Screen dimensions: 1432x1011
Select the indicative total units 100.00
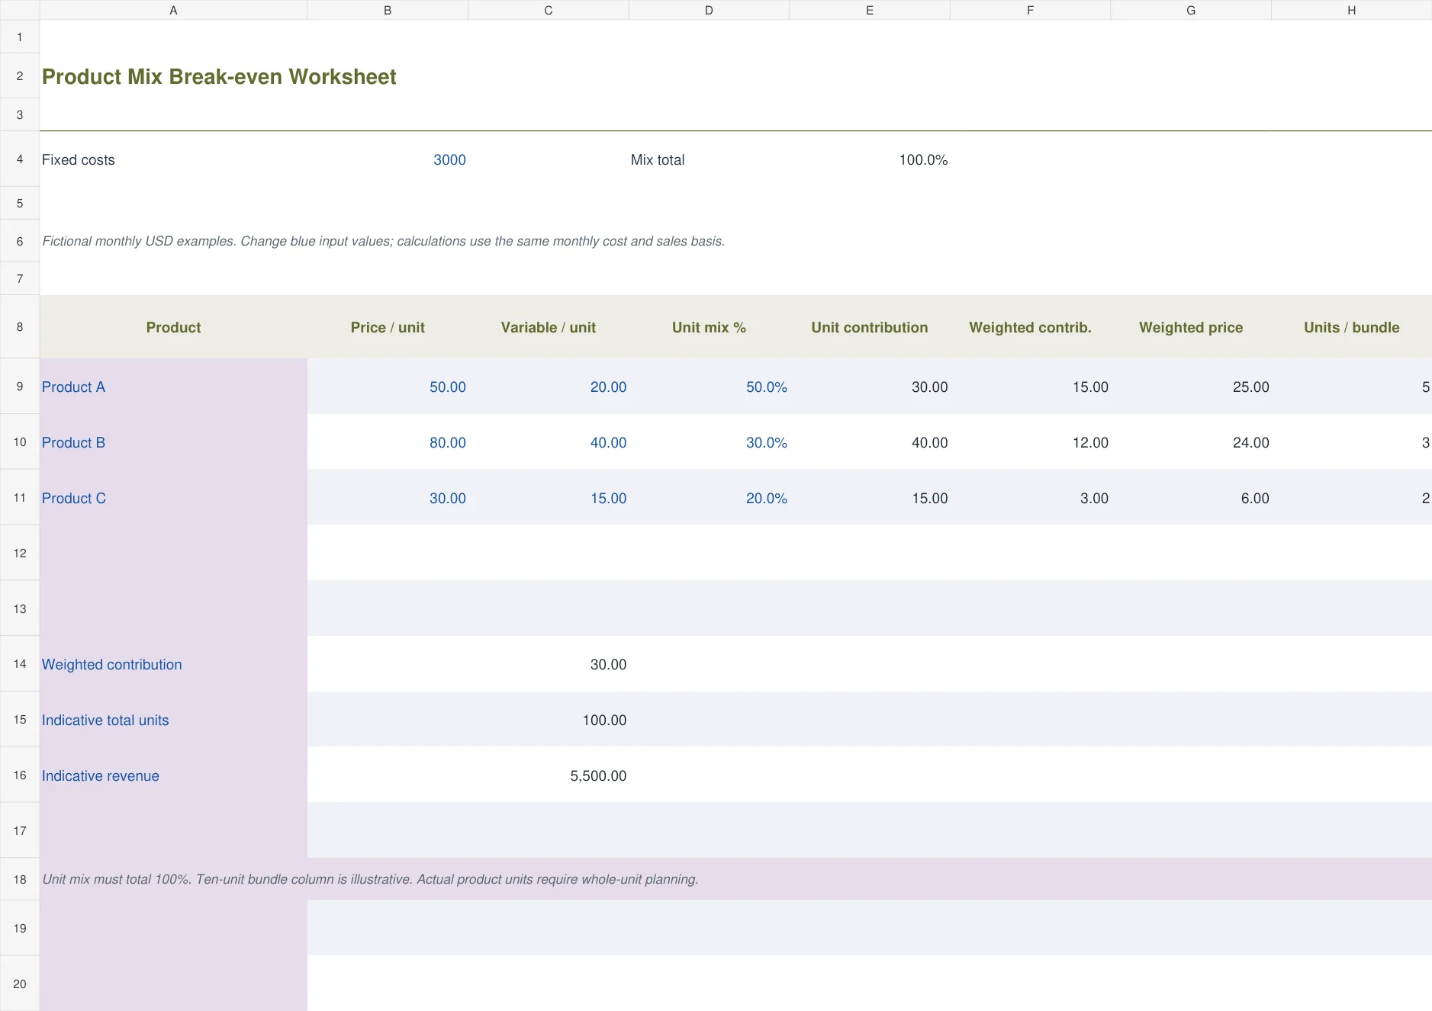click(x=549, y=720)
